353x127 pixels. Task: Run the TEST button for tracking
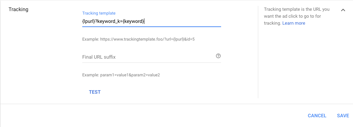pos(95,92)
